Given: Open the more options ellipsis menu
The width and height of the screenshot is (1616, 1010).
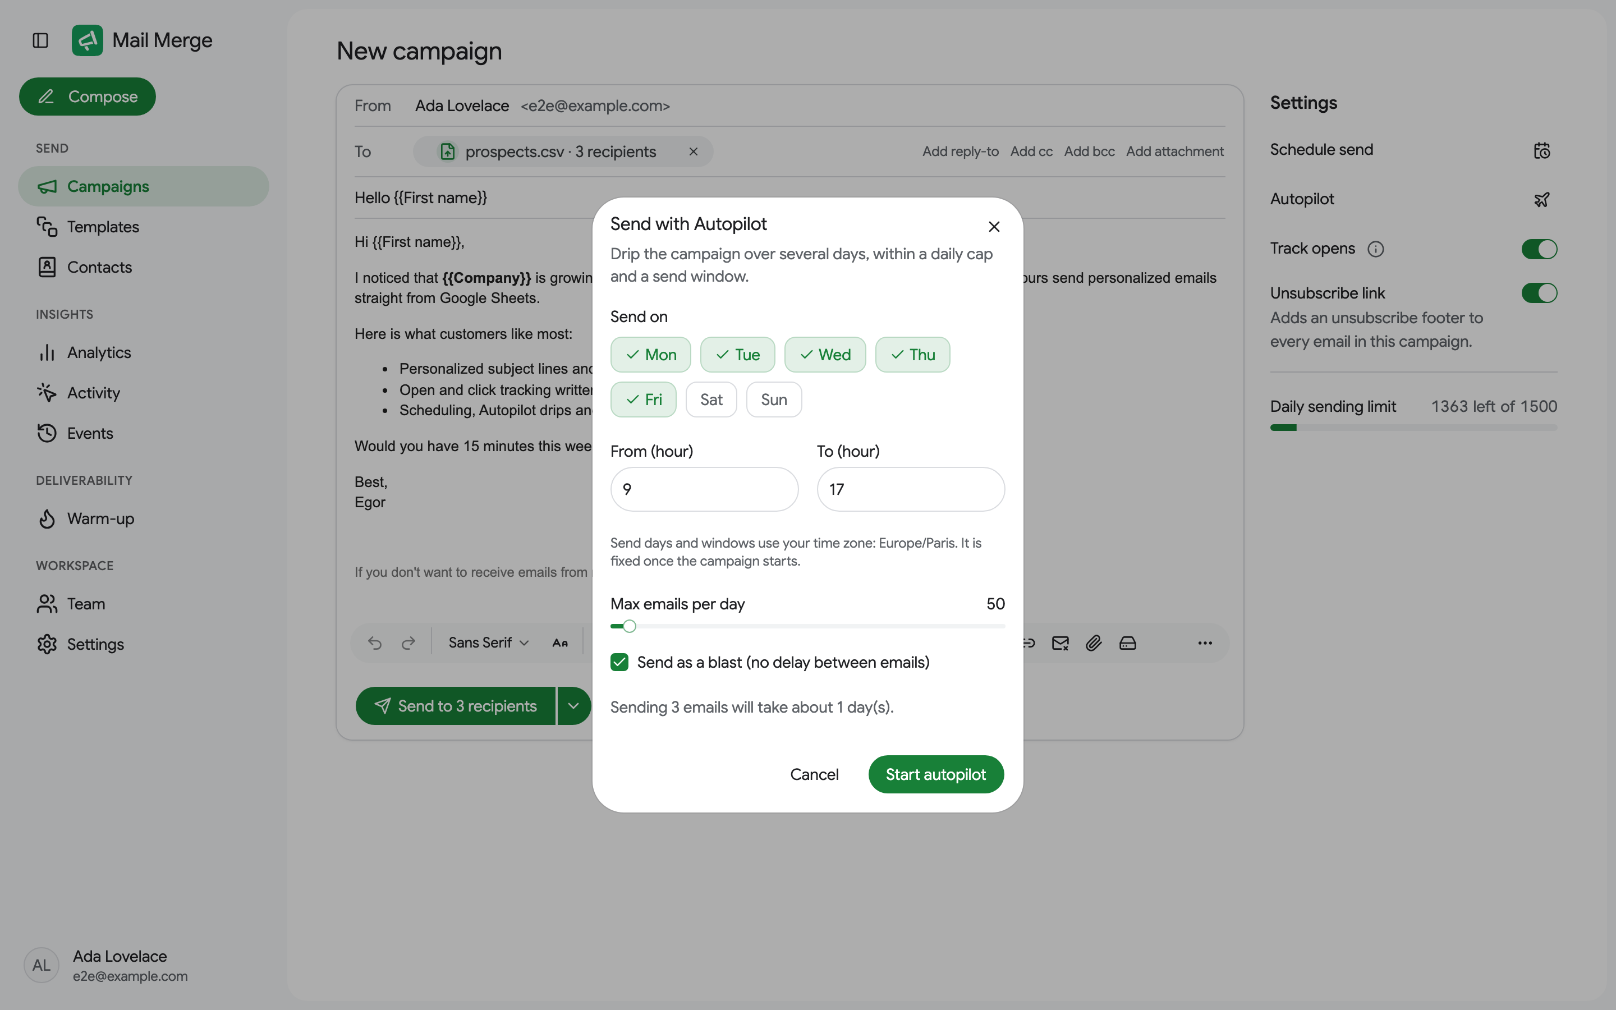Looking at the screenshot, I should pos(1205,642).
